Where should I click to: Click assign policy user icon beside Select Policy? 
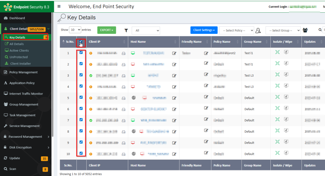point(258,30)
